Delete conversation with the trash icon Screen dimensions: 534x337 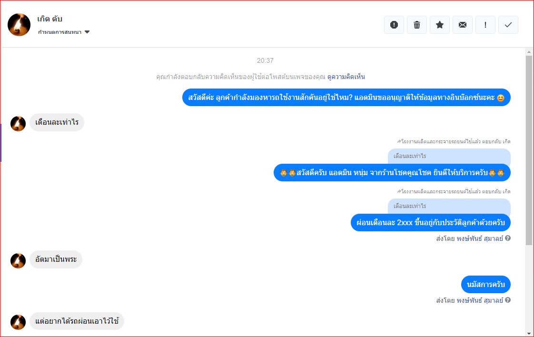[x=417, y=25]
